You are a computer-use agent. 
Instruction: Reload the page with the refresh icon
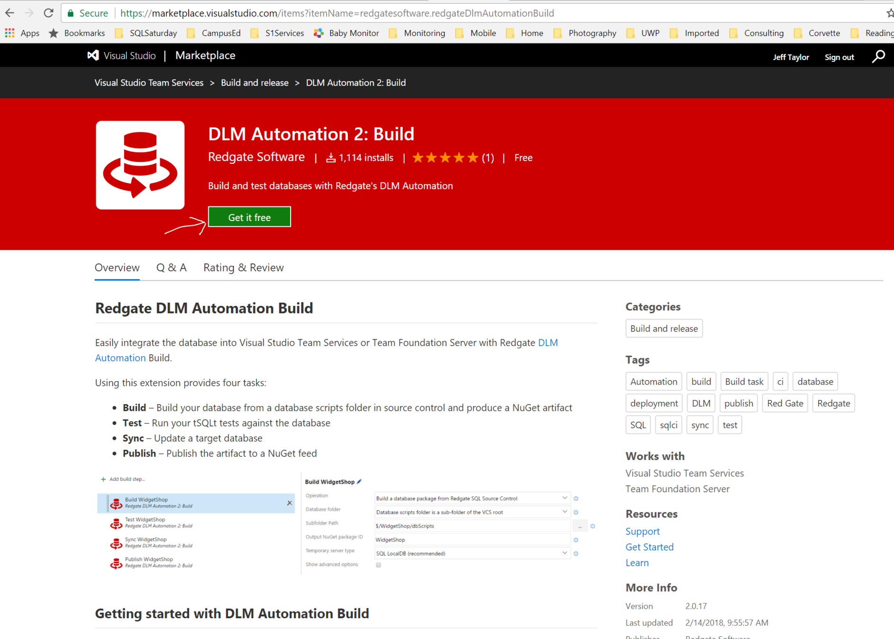pos(48,13)
